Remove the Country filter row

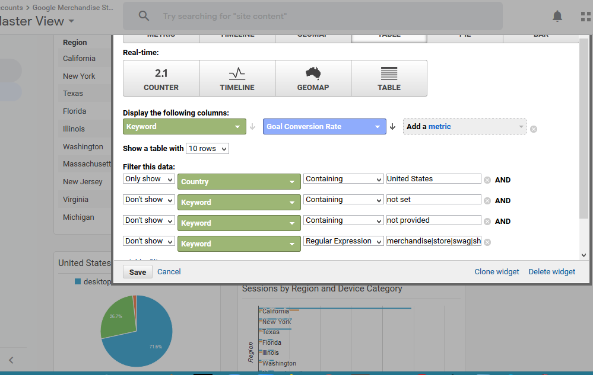point(487,180)
